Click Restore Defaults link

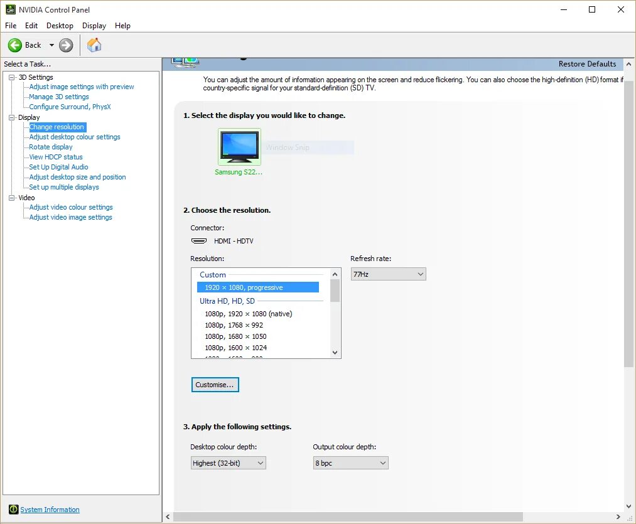tap(587, 64)
